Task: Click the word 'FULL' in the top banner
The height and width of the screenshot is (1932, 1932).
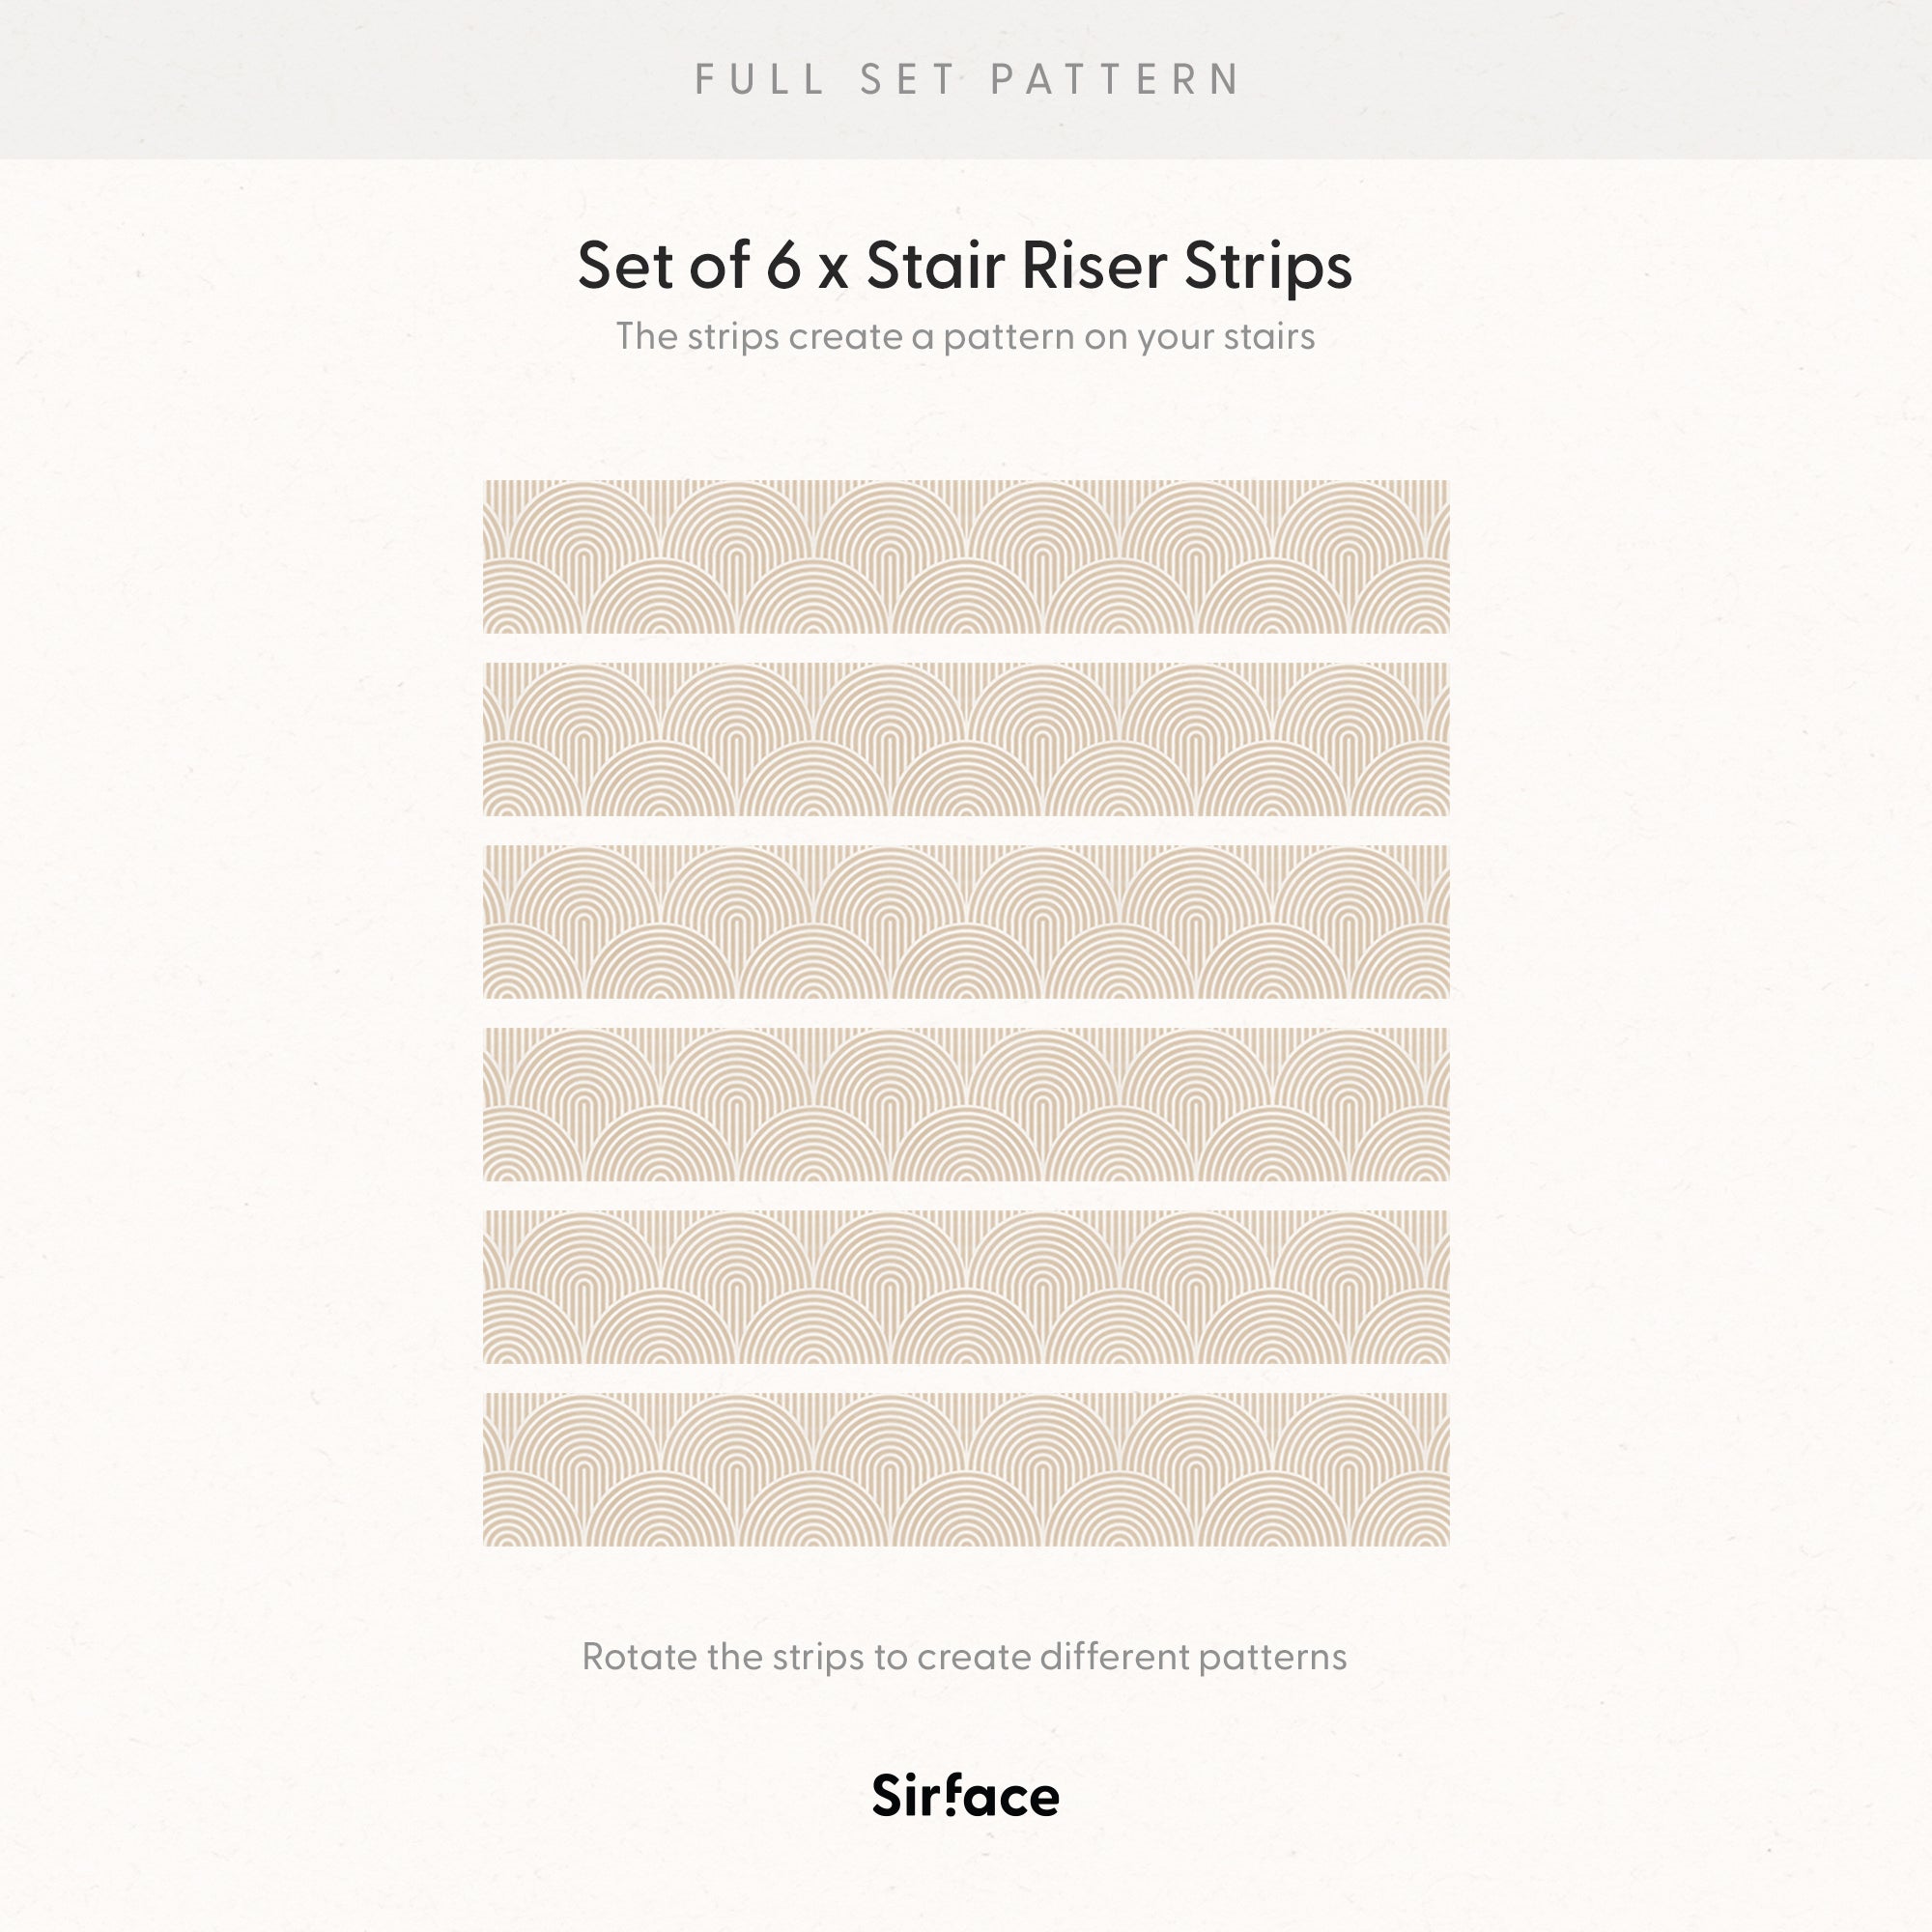Action: [x=760, y=79]
